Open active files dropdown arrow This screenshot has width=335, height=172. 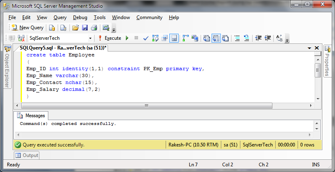click(309, 48)
